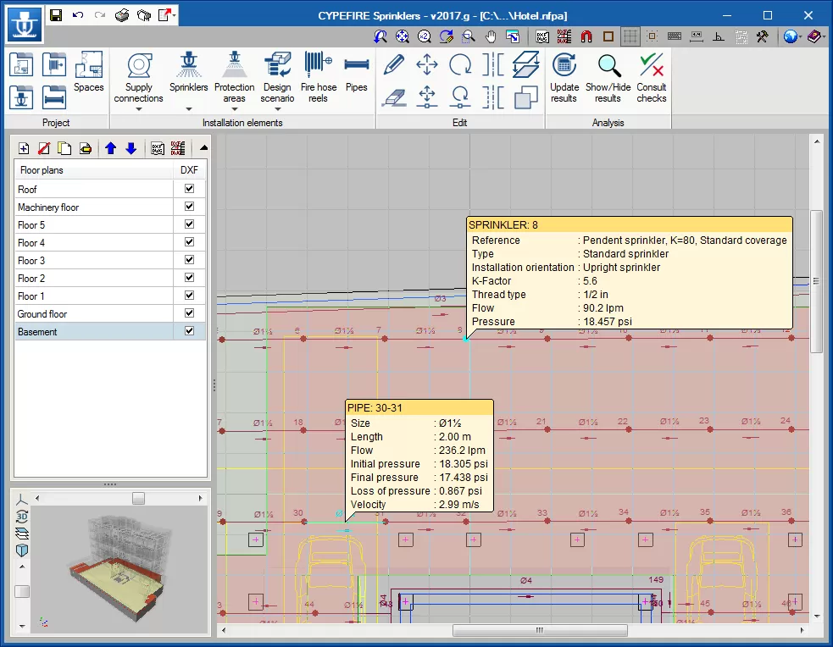Screen dimensions: 833x647
Task: Click Consult checks icon
Action: [652, 78]
